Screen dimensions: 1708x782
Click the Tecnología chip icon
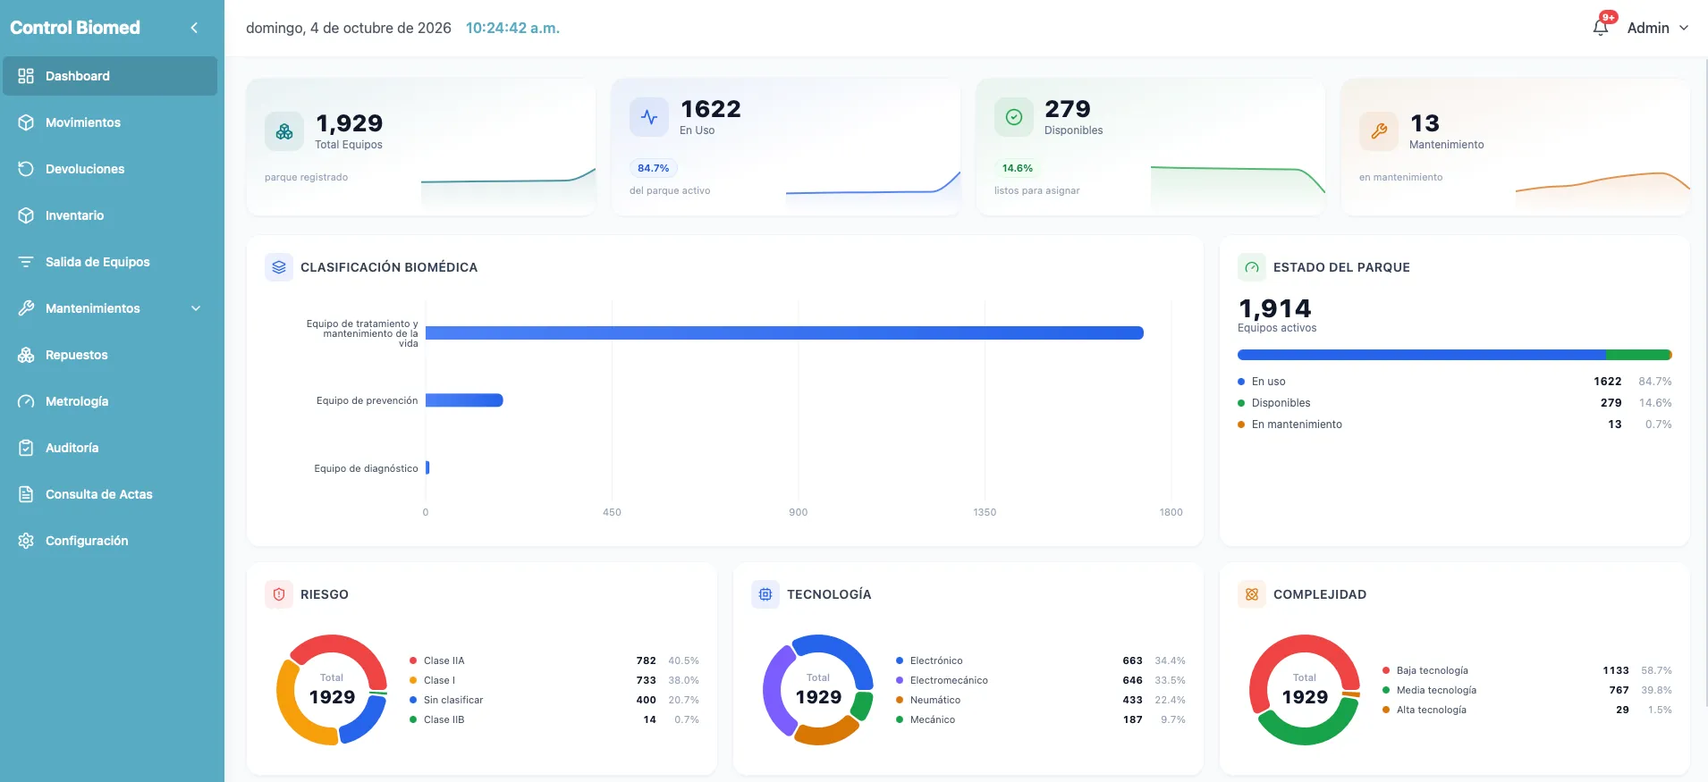point(765,594)
